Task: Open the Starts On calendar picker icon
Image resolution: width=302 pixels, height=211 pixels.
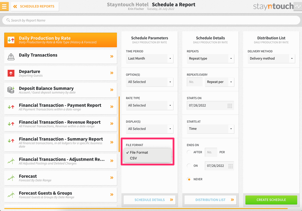Action: coord(229,106)
